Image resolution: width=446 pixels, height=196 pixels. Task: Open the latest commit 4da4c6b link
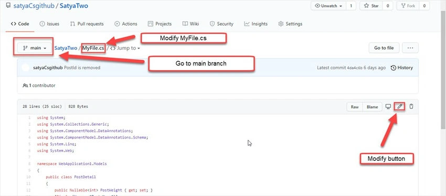pyautogui.click(x=355, y=68)
